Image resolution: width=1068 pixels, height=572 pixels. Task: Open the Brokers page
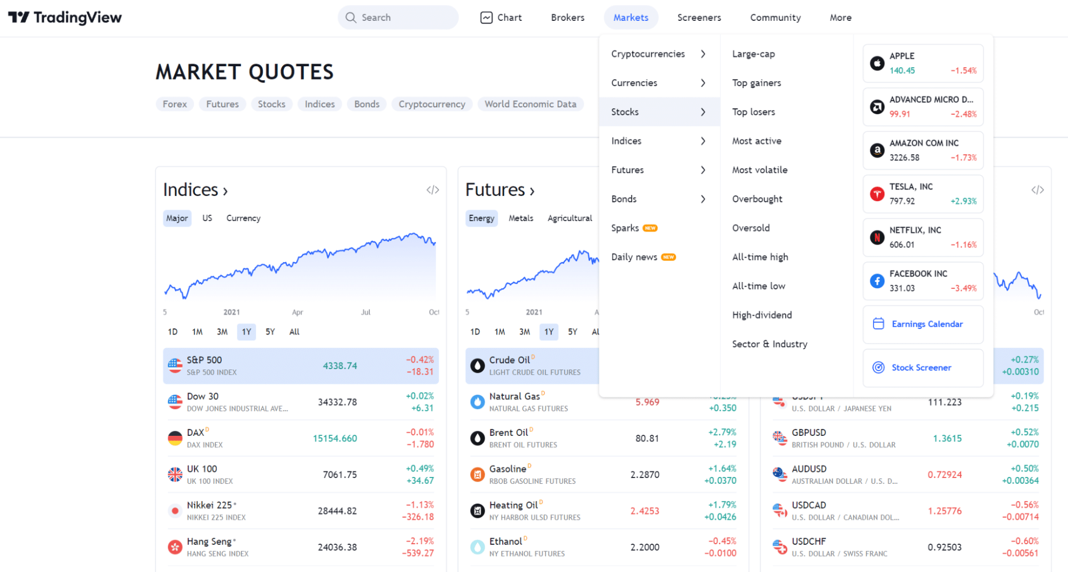pyautogui.click(x=567, y=18)
